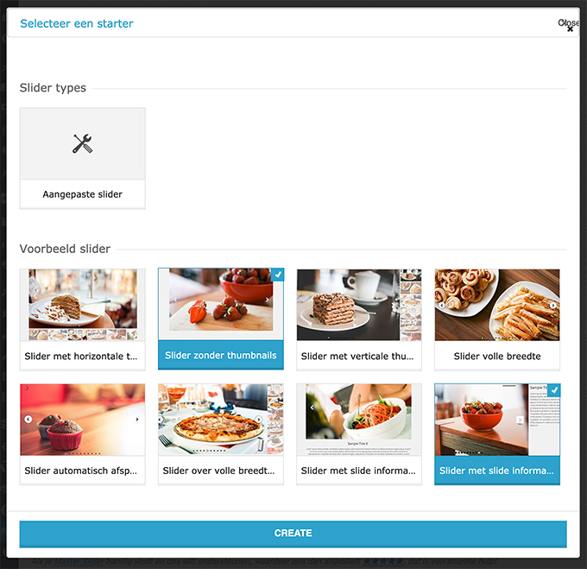The width and height of the screenshot is (587, 569).
Task: Select Slider automatisch afspelen cupcake preview
Action: coord(82,420)
